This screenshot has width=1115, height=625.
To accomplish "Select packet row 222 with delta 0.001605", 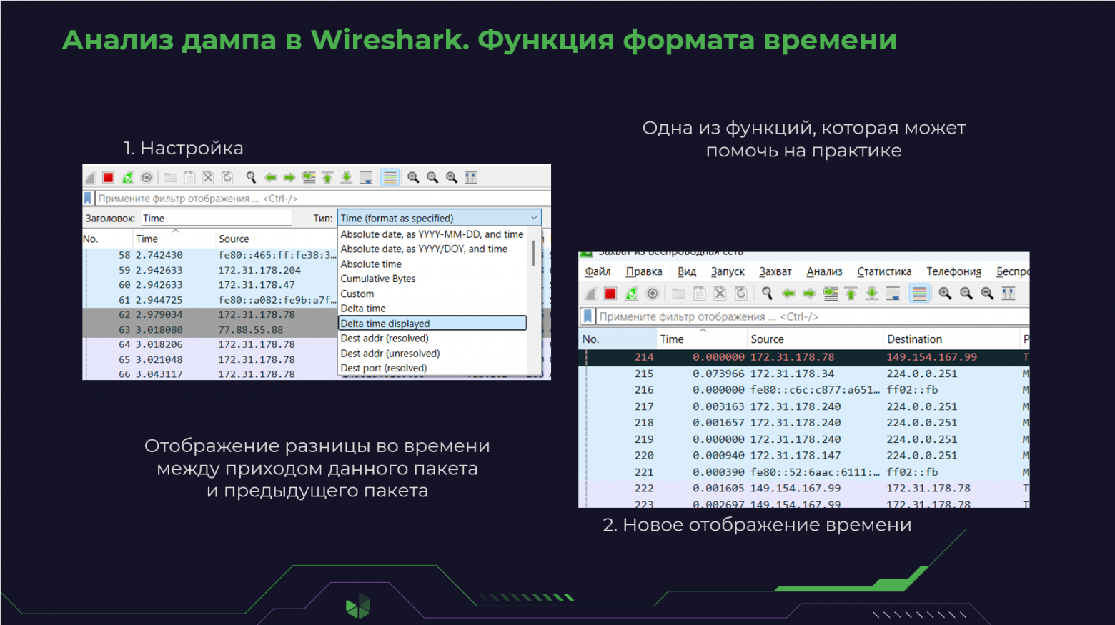I will tap(804, 489).
